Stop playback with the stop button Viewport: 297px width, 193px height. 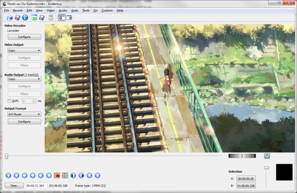[17, 176]
